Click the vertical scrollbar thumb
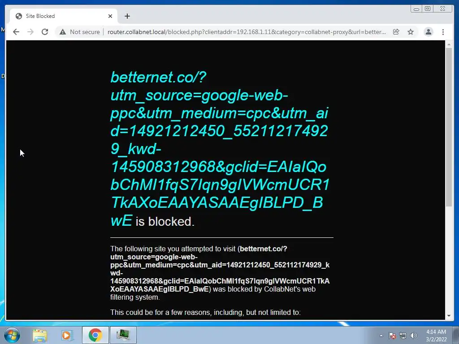Viewport: 459px width, 344px height. (449, 127)
